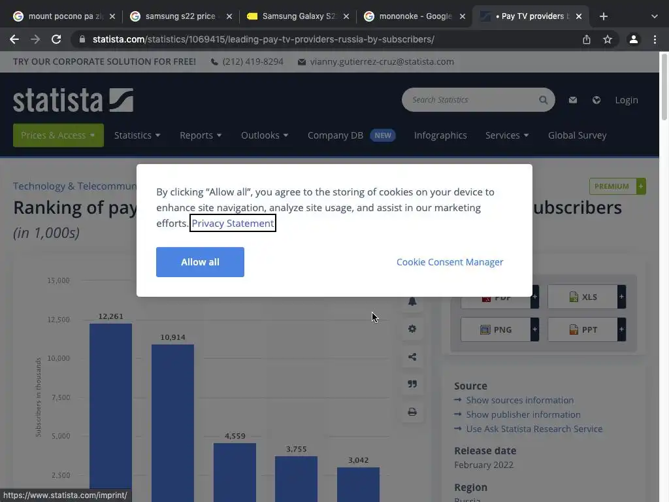Screen dimensions: 669x502
Task: Click the magnifier icon in Search Statistics
Action: (x=543, y=100)
